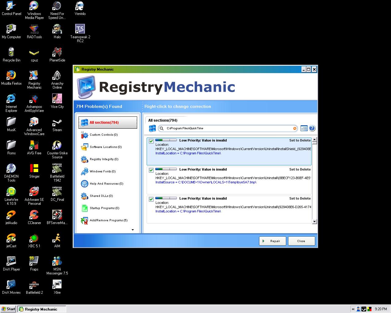Uncheck the InstallShield QuickTime result checkbox
This screenshot has width=391, height=313.
(151, 141)
